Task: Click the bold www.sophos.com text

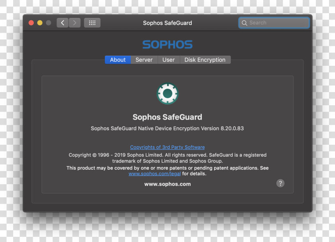Action: (167, 184)
